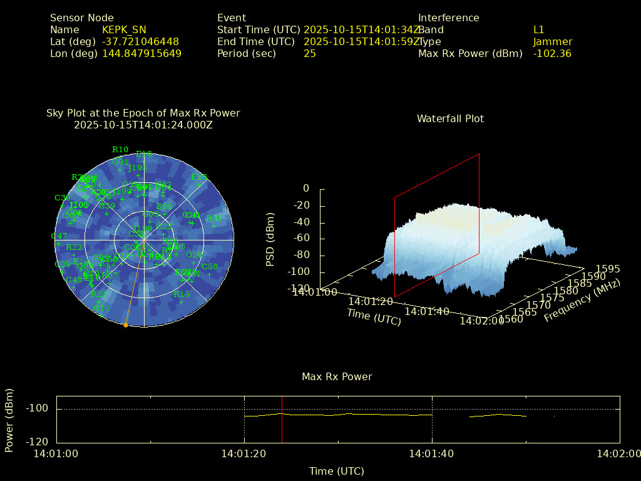Click the latitude value -37.721046448

(140, 42)
